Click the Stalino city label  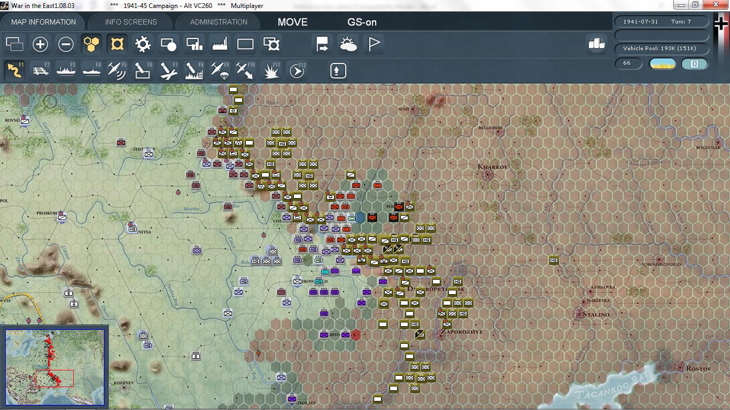click(596, 314)
